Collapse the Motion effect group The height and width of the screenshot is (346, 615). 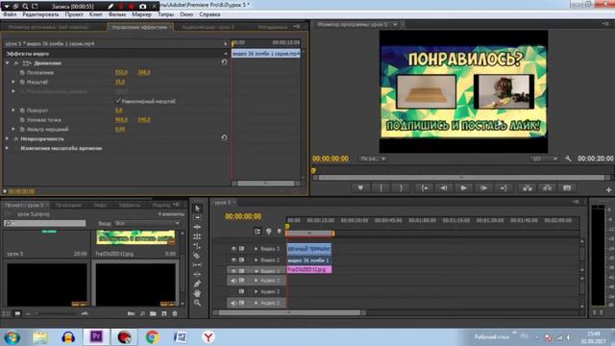click(x=7, y=63)
